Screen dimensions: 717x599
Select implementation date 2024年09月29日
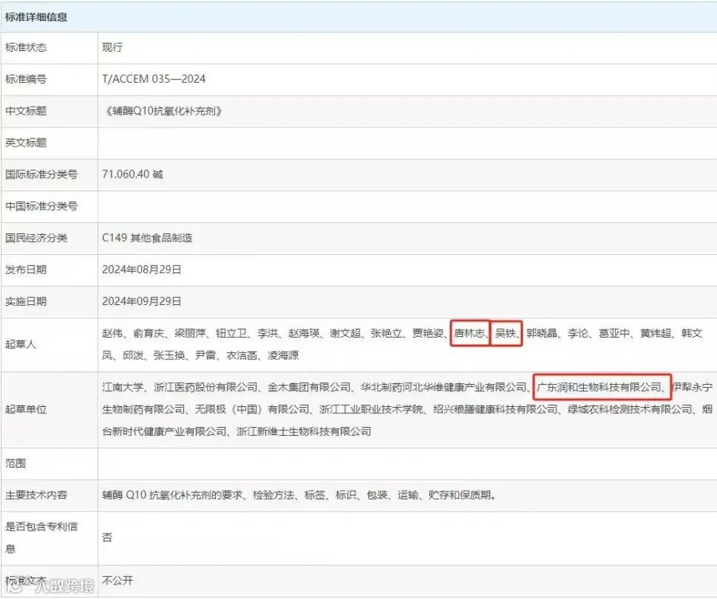[x=141, y=302]
